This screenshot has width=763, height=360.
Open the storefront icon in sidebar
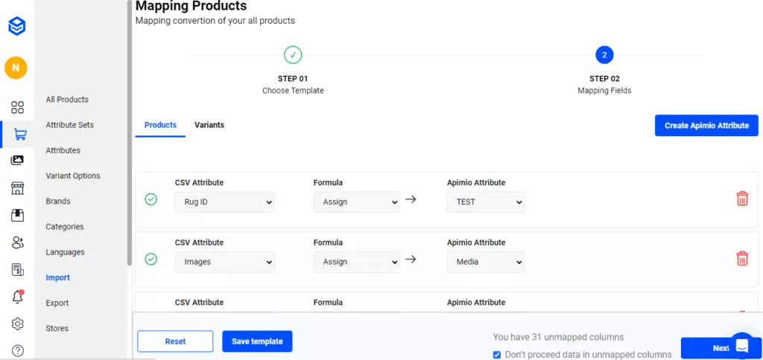17,188
